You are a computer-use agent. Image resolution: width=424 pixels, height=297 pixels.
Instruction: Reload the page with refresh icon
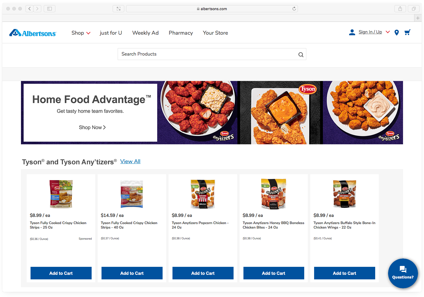[x=294, y=9]
